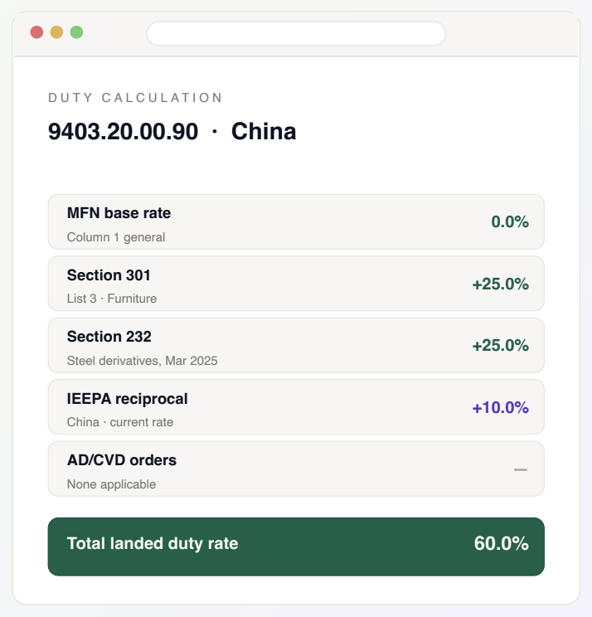This screenshot has width=592, height=617.
Task: Click the 9403.20.00.90 tariff code heading
Action: 123,131
